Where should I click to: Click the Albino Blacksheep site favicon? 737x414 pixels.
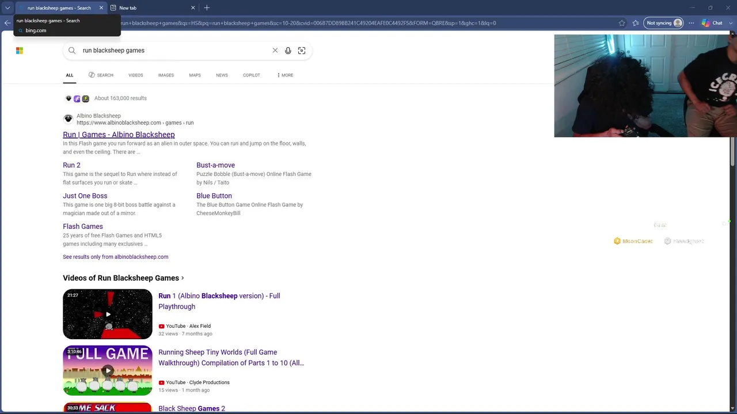pos(69,119)
